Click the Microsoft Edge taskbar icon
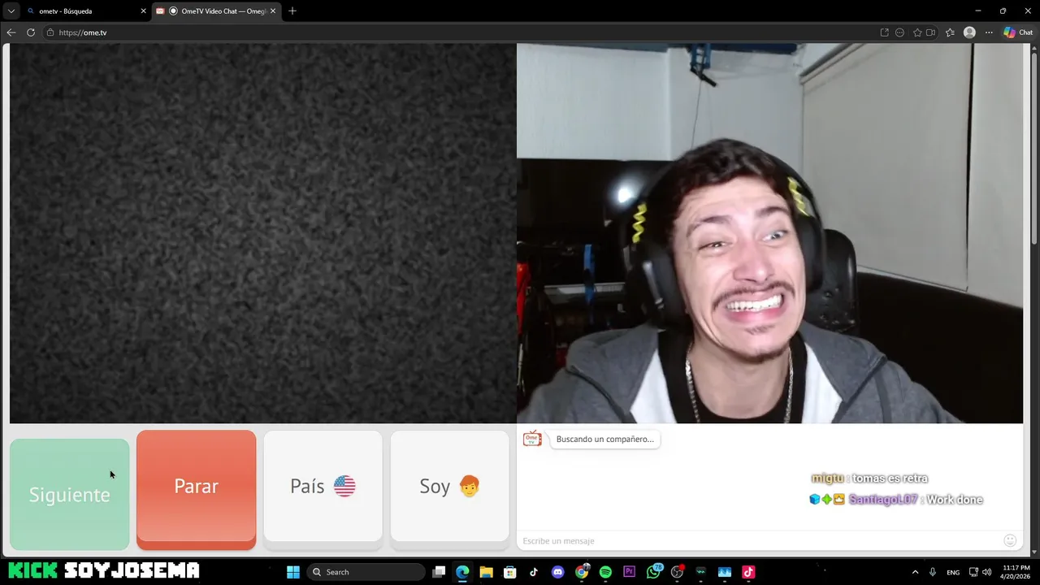The height and width of the screenshot is (585, 1040). (462, 572)
